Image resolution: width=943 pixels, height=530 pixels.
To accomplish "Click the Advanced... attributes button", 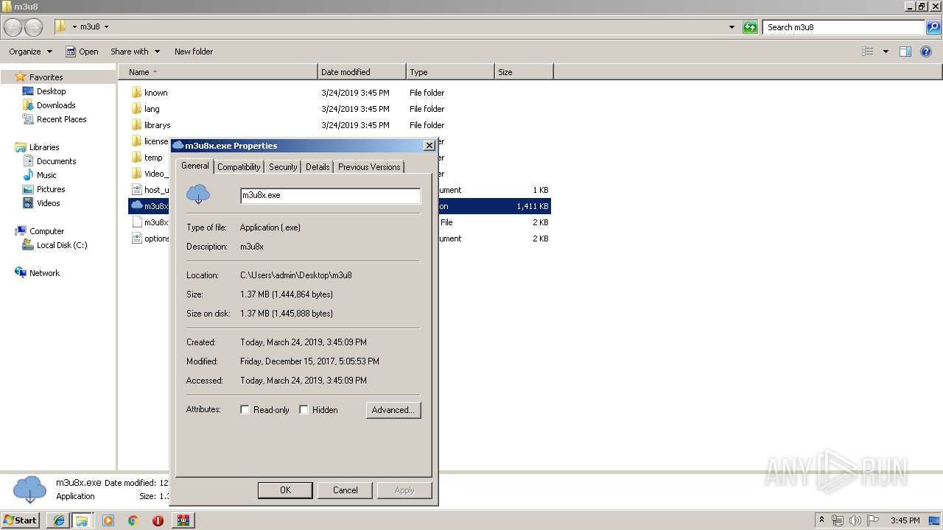I will click(x=393, y=410).
